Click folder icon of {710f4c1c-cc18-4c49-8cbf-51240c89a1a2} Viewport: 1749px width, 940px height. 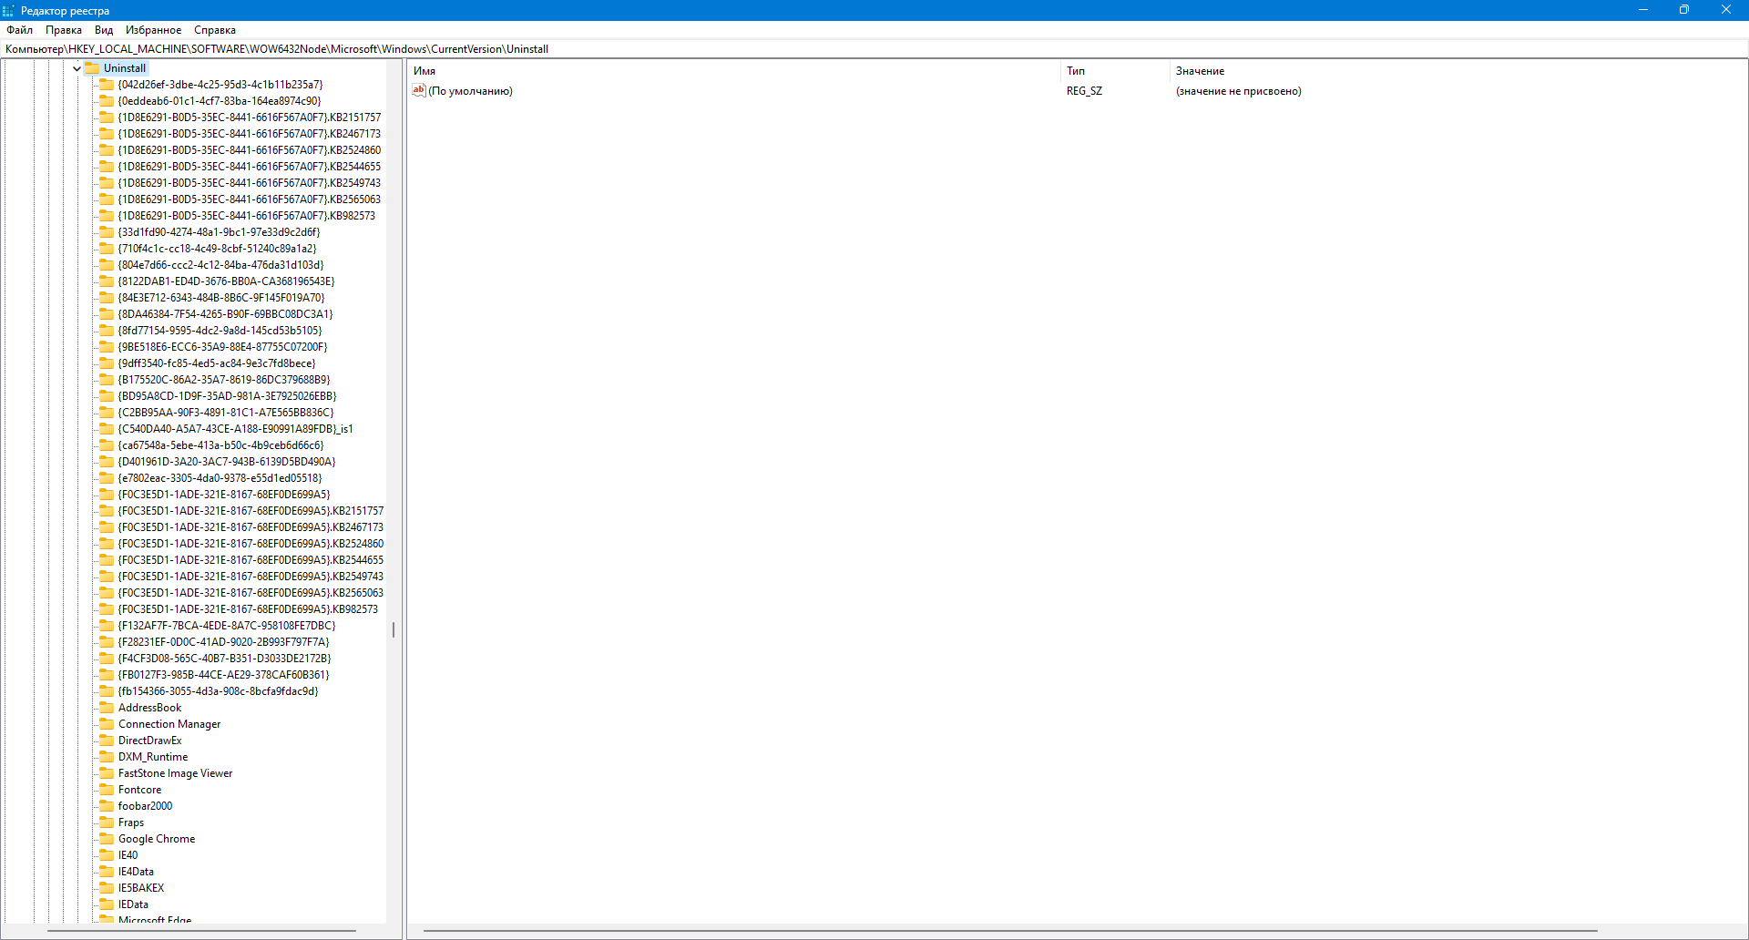click(x=107, y=249)
